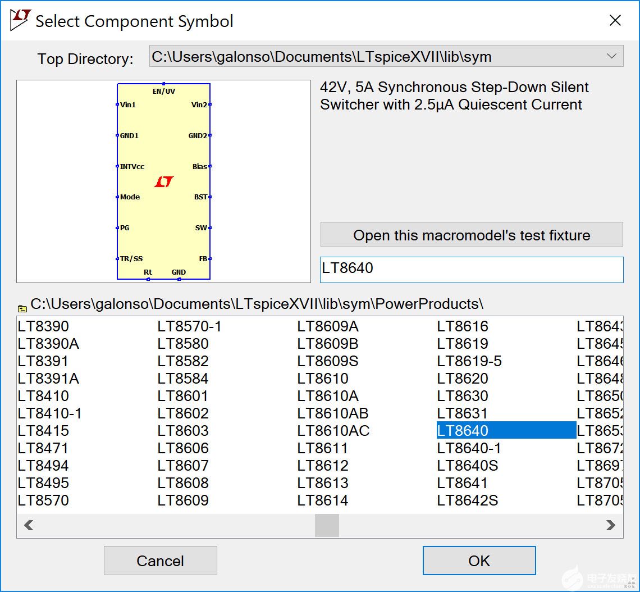This screenshot has width=640, height=592.
Task: Click the parent folder up icon
Action: tap(22, 307)
